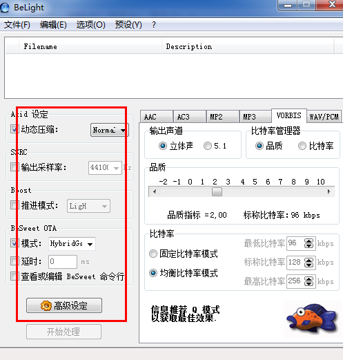This screenshot has height=360, width=343.
Task: Click the 最低比特率 spinner arrows
Action: pyautogui.click(x=308, y=243)
